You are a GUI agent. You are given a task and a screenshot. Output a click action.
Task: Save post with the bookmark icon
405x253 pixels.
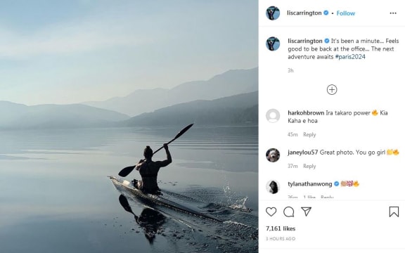[394, 212]
